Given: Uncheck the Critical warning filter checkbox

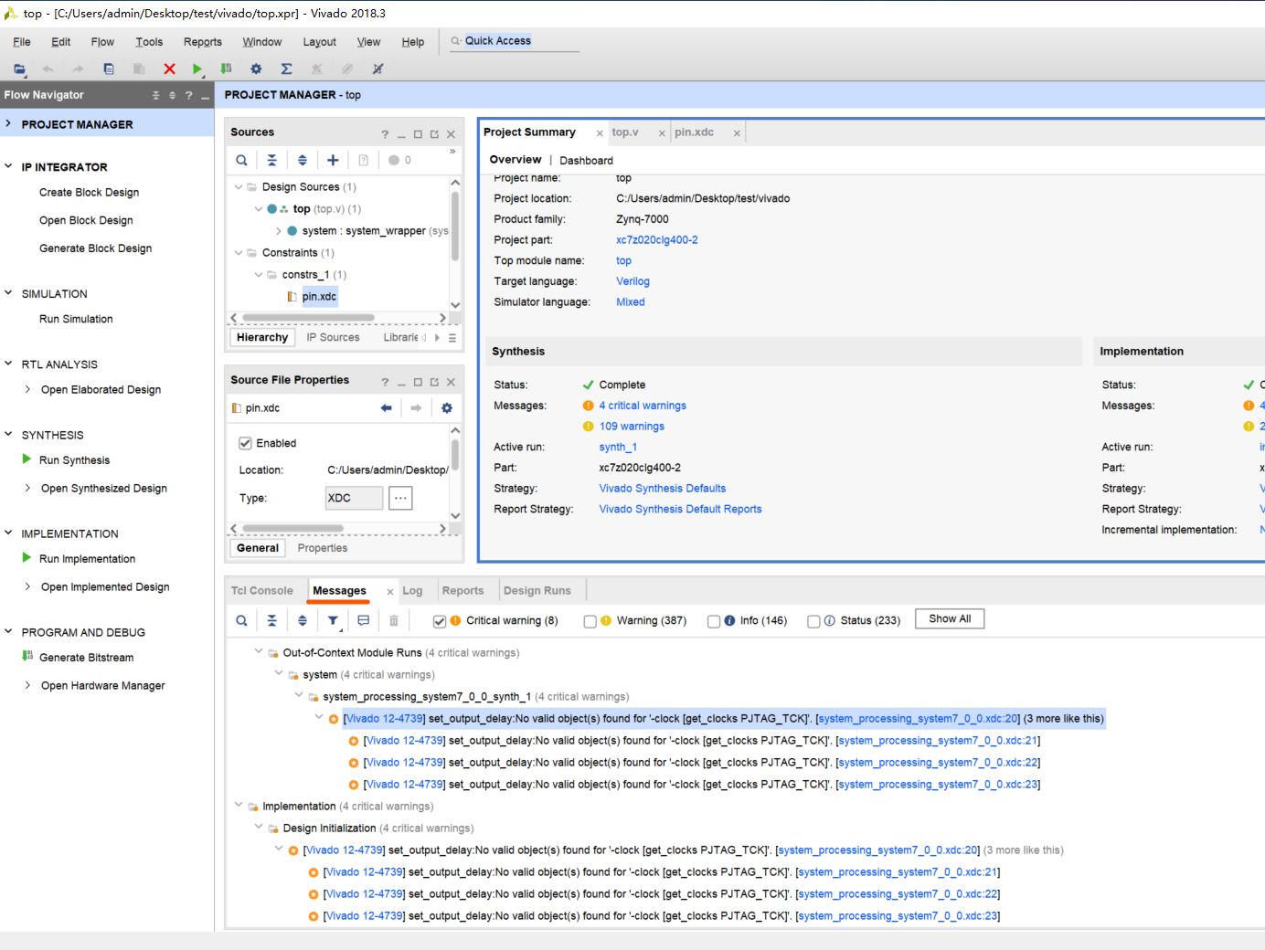Looking at the screenshot, I should pyautogui.click(x=440, y=621).
